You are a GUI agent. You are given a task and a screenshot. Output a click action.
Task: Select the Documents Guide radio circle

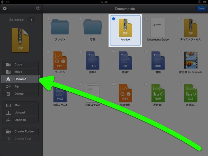[146, 19]
